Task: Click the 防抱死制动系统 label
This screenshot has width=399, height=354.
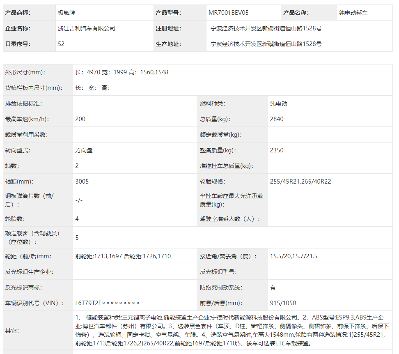Action: click(221, 287)
